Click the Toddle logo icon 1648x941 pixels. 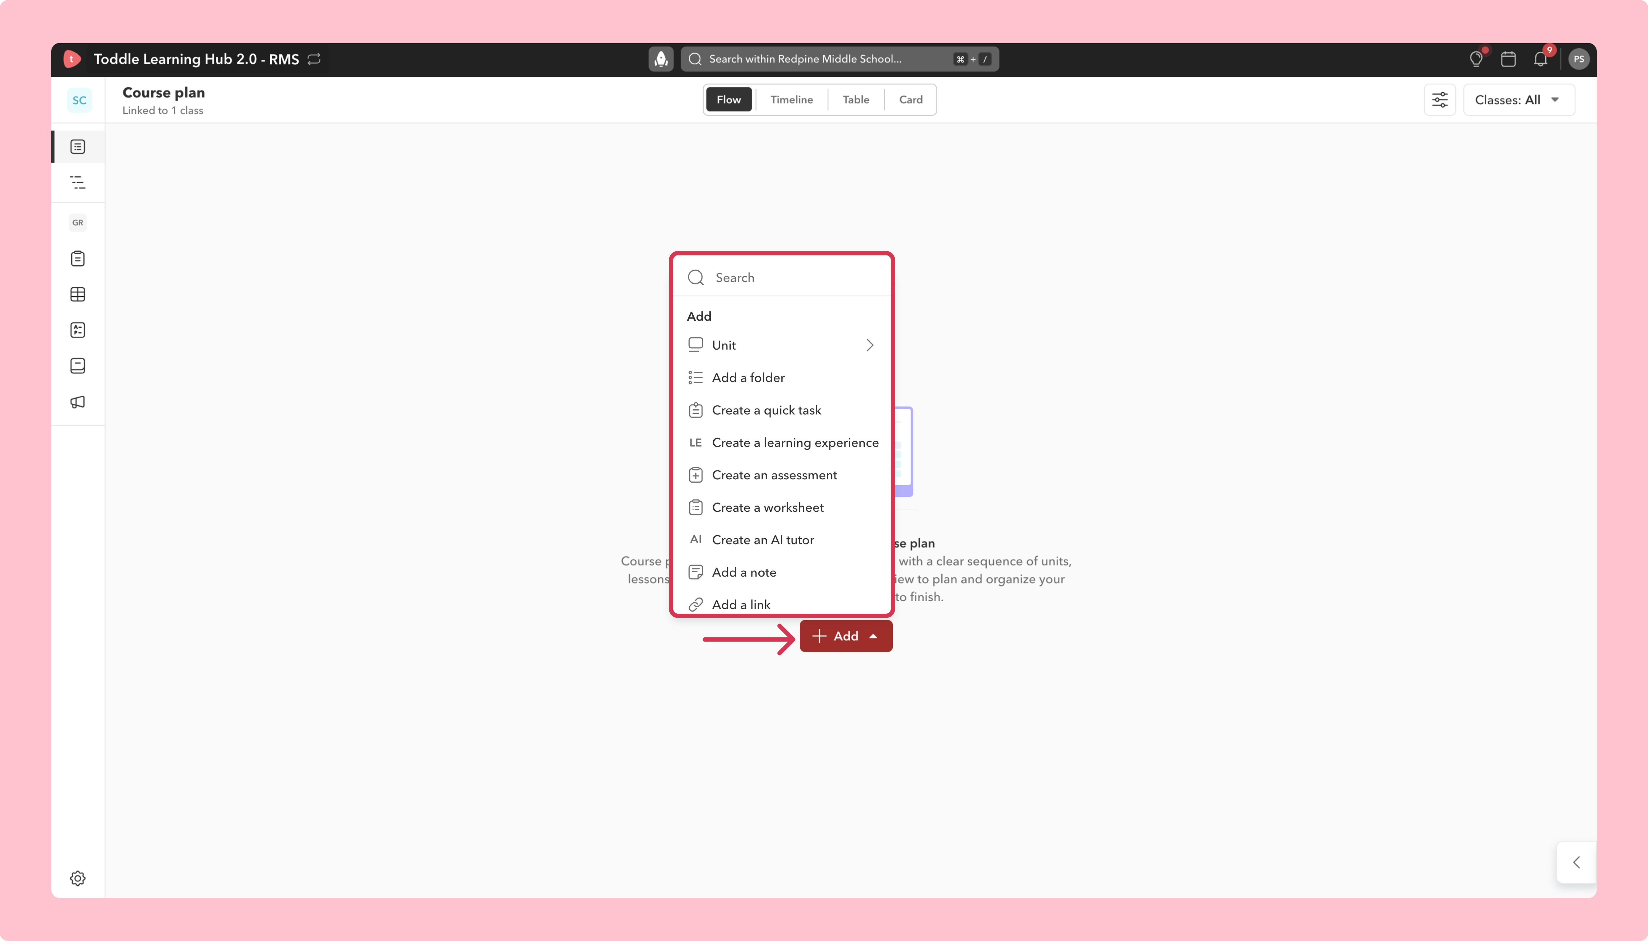pyautogui.click(x=72, y=59)
